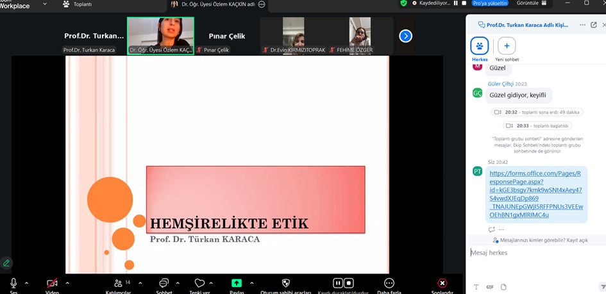606x294 pixels.
Task: Mute microphone with the Ses button
Action: tap(13, 283)
